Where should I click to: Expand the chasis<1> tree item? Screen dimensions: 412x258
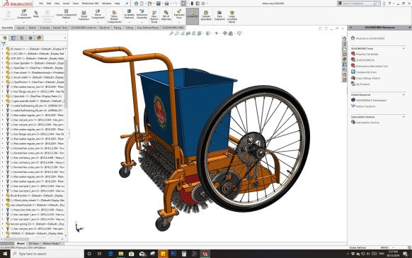tap(3, 49)
